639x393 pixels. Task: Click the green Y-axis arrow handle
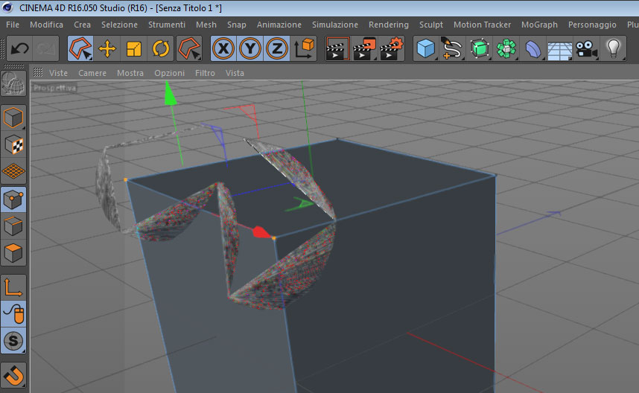coord(171,94)
